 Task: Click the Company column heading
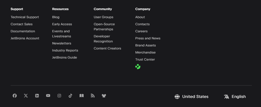click(143, 9)
